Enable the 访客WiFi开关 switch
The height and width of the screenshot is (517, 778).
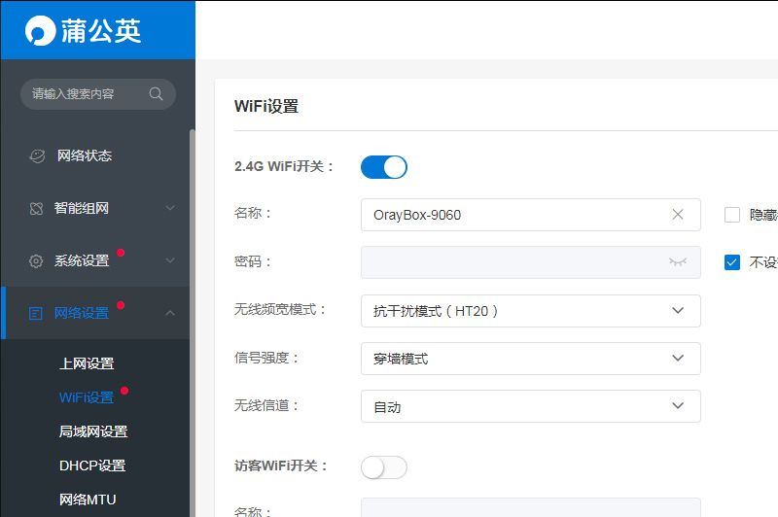383,467
